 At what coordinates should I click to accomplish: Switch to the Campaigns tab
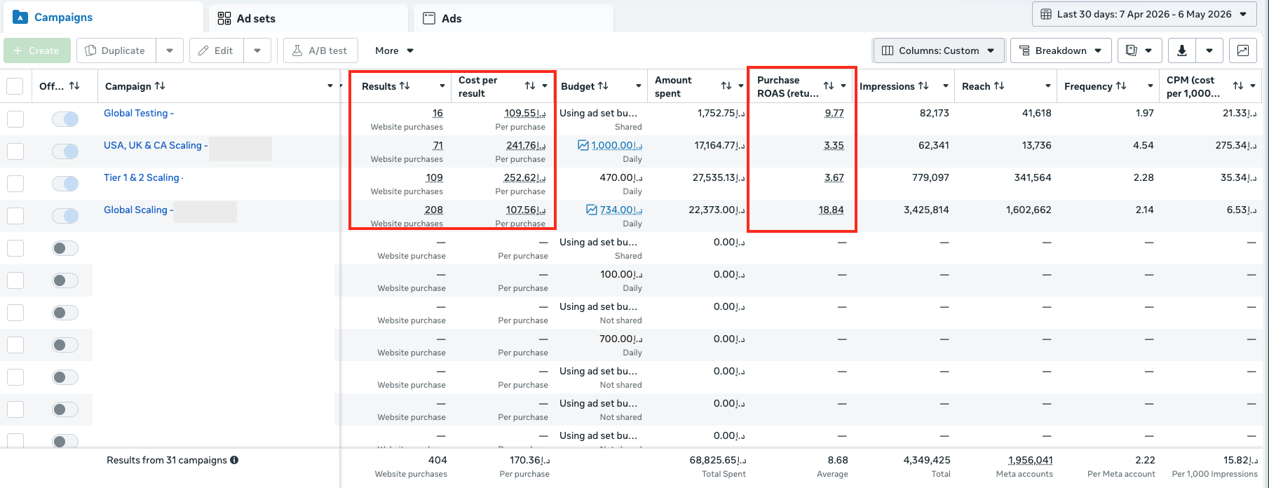coord(103,17)
